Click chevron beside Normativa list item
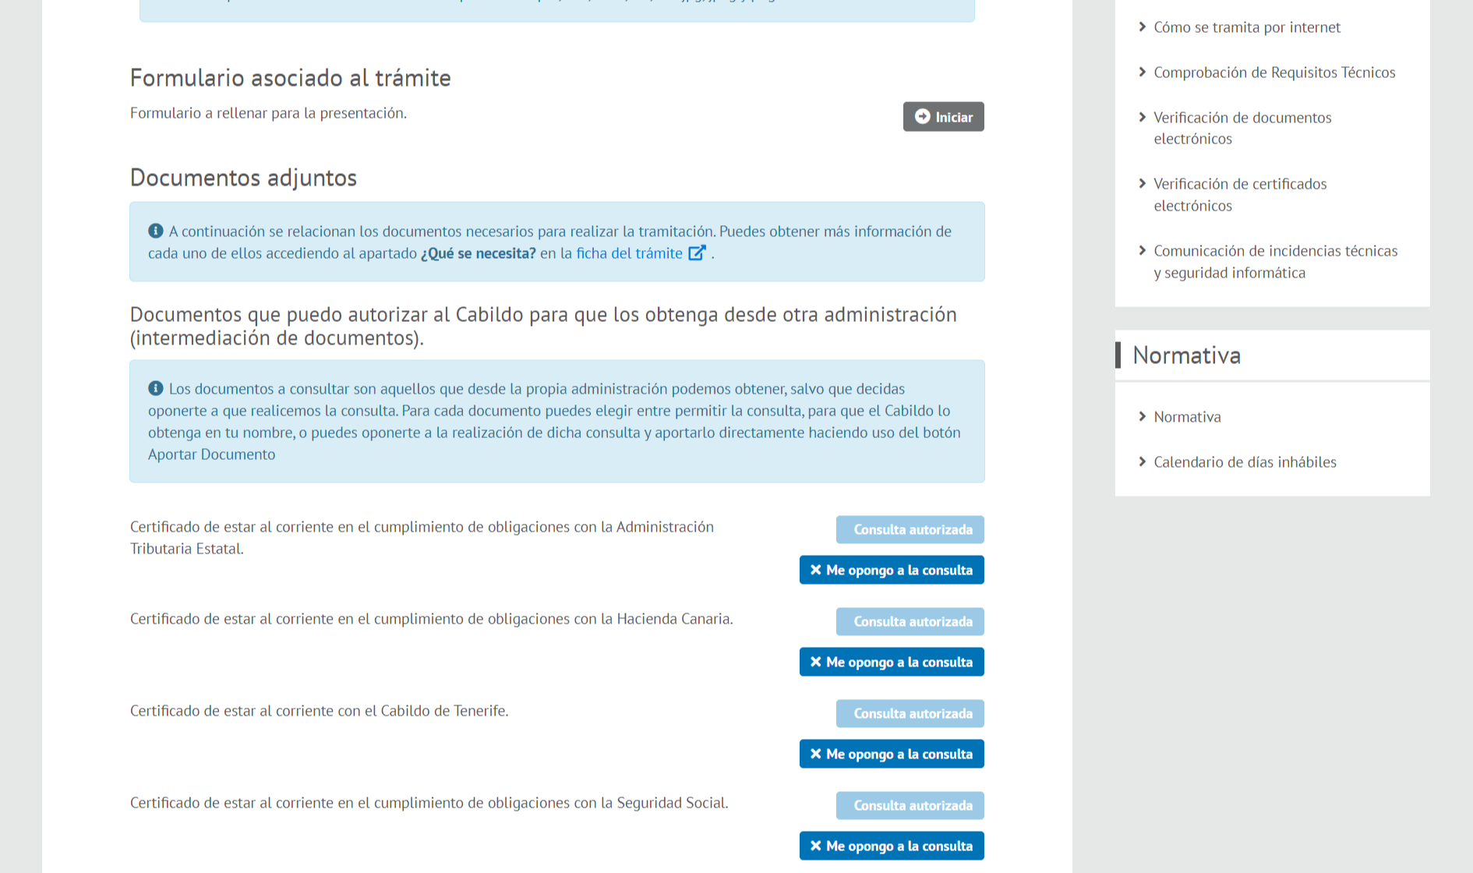This screenshot has width=1473, height=873. pos(1143,416)
